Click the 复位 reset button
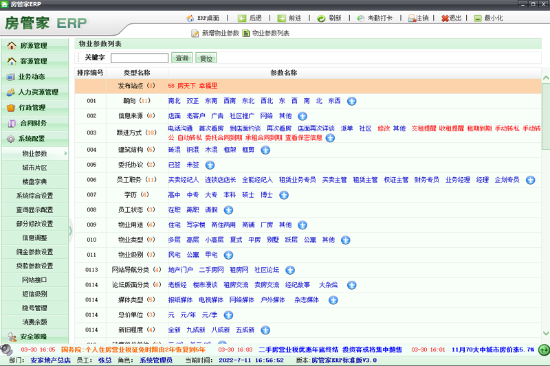The height and width of the screenshot is (366, 550). click(x=206, y=58)
